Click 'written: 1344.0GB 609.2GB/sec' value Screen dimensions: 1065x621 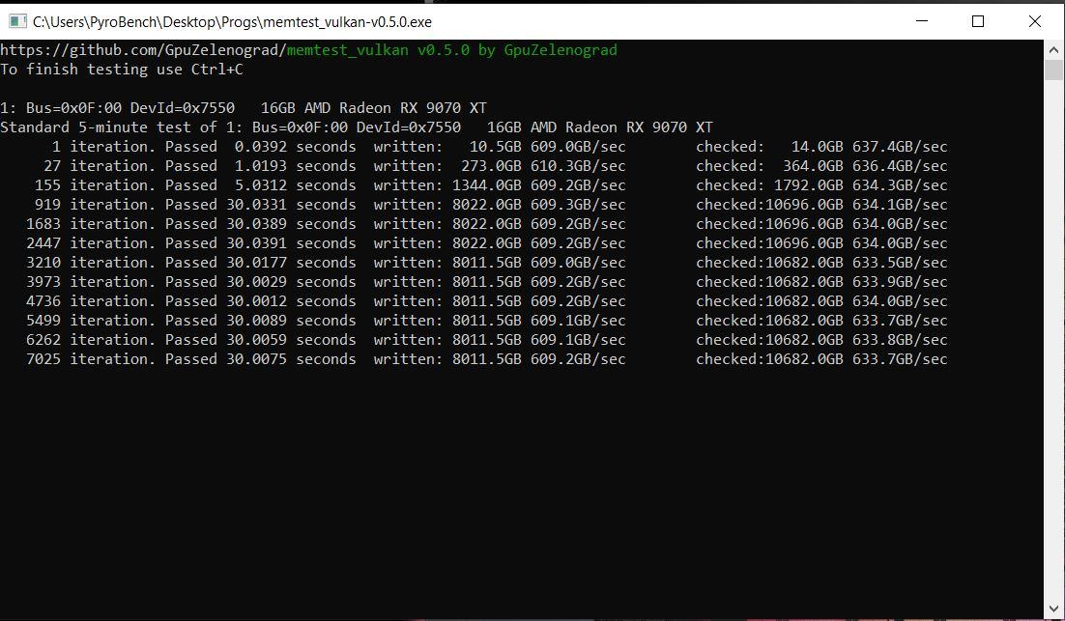[x=500, y=184]
